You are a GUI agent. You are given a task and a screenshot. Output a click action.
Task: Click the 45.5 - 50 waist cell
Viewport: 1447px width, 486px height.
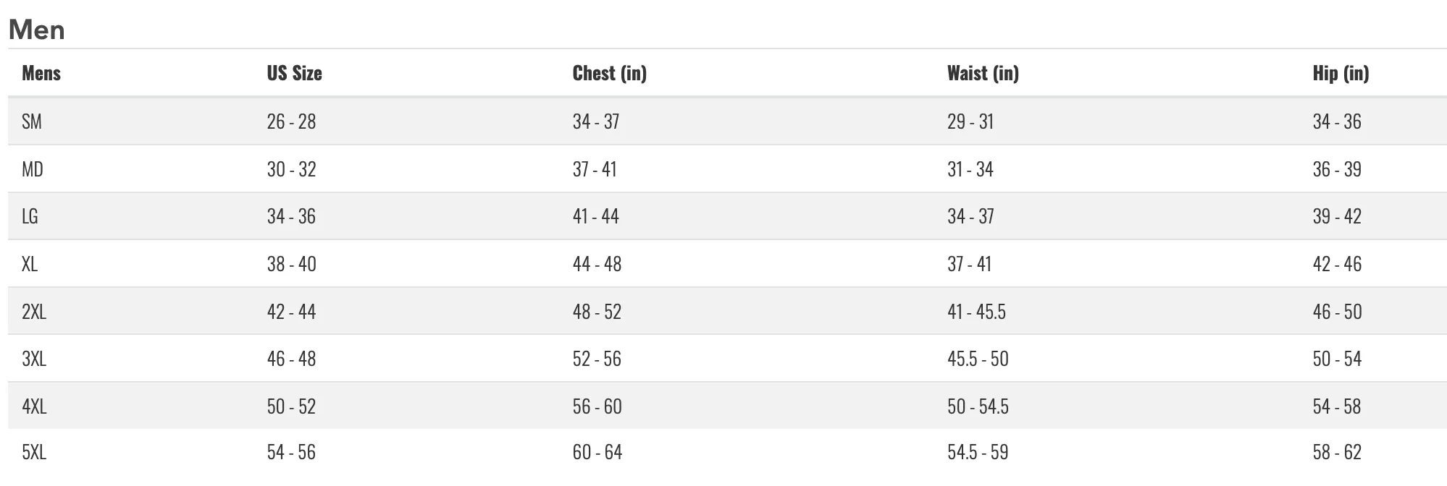pos(978,359)
